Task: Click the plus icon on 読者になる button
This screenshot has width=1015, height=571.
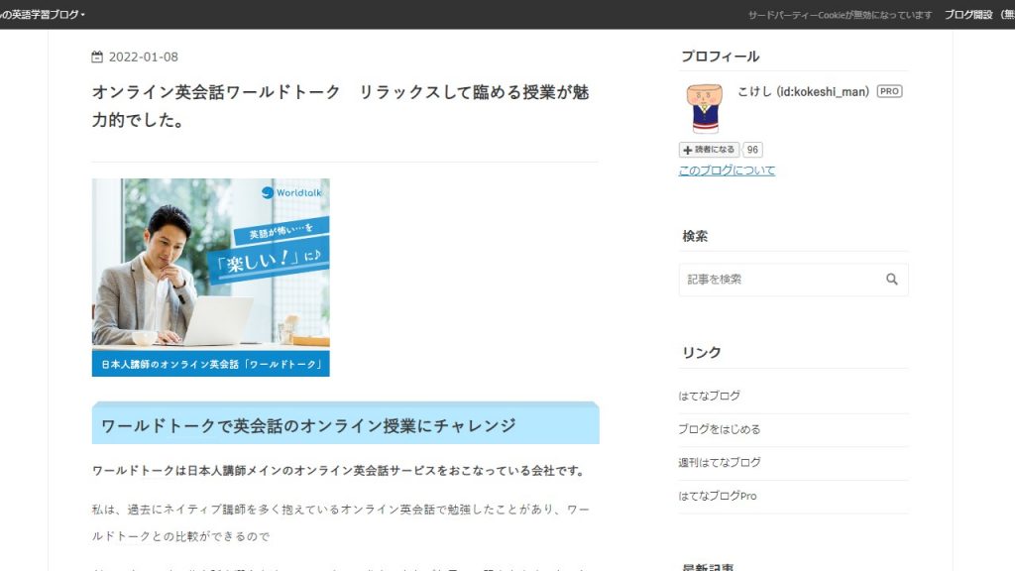Action: click(x=688, y=151)
